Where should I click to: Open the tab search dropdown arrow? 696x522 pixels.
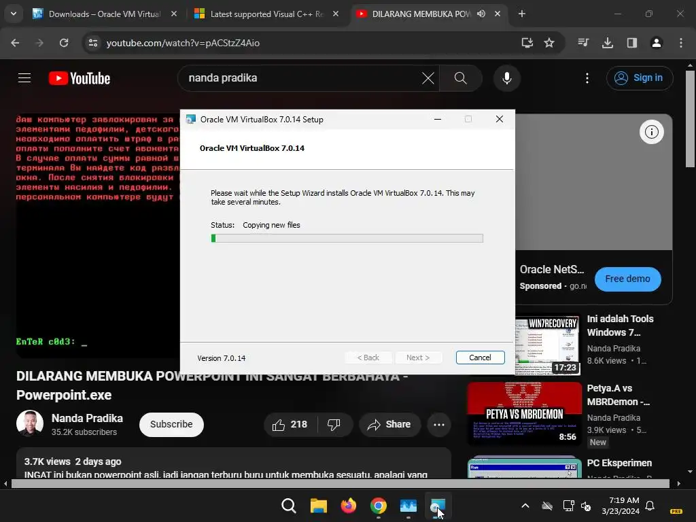point(14,14)
